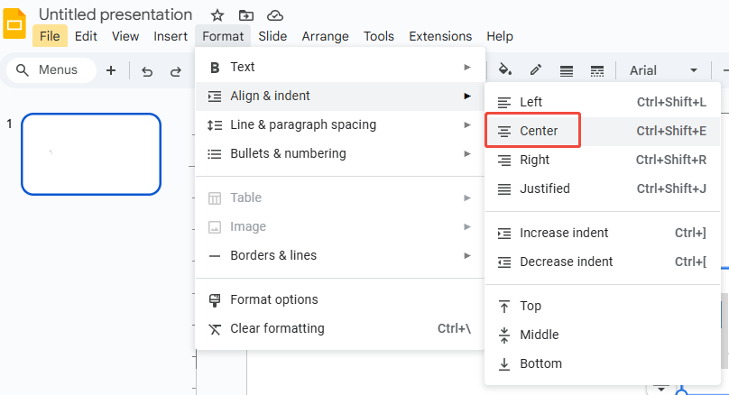Click the undo arrow in toolbar

click(147, 70)
